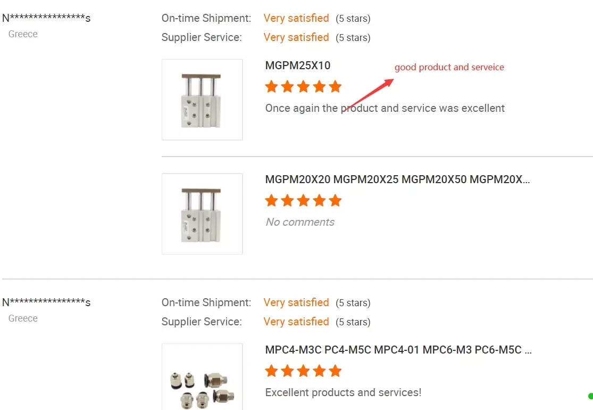Click top review's On-time Shipment 'Very satisfied'

296,18
